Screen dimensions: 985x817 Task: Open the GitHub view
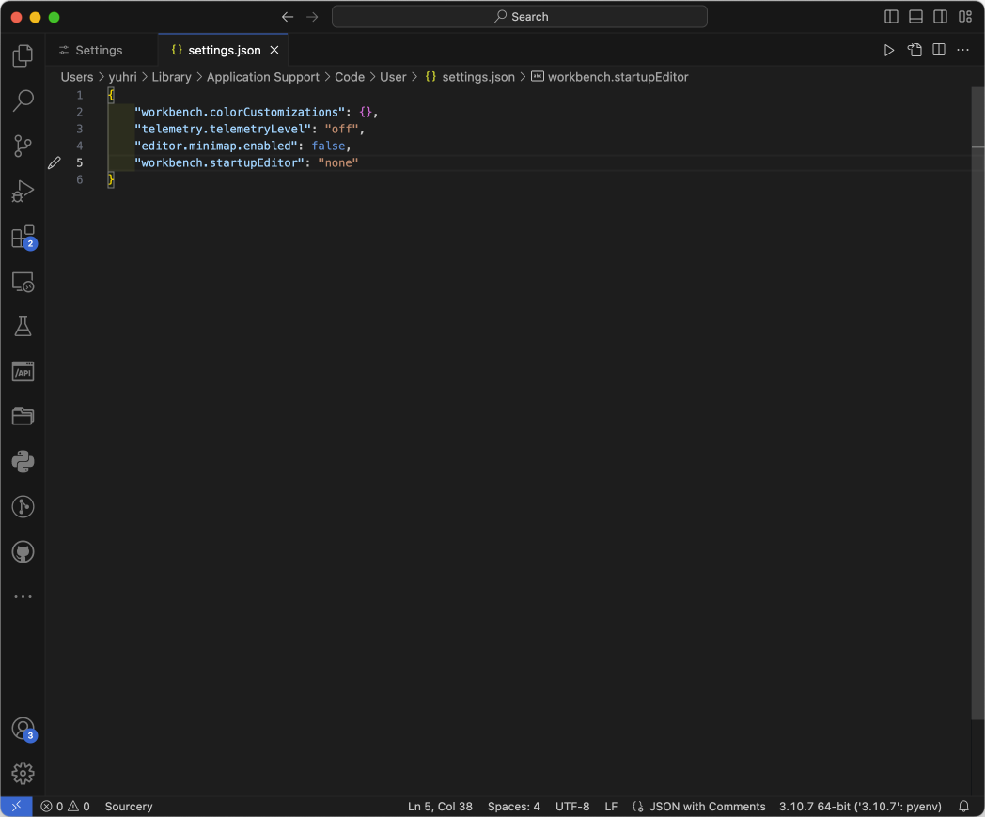(x=23, y=551)
